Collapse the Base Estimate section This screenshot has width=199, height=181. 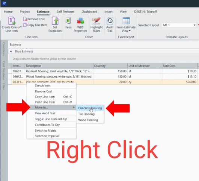coord(11,51)
